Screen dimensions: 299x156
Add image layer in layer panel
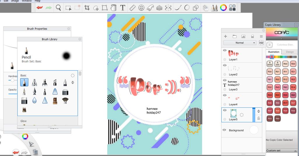click(243, 36)
